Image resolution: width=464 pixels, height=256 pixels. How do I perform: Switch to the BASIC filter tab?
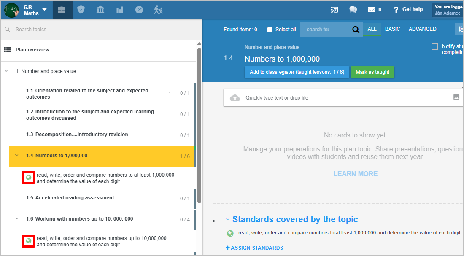(x=392, y=29)
